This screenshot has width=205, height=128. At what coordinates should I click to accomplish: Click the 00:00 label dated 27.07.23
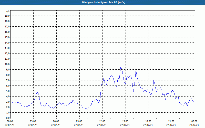click(10, 121)
